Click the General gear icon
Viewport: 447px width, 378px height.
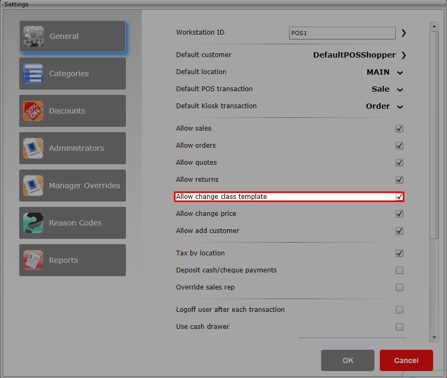tap(33, 36)
